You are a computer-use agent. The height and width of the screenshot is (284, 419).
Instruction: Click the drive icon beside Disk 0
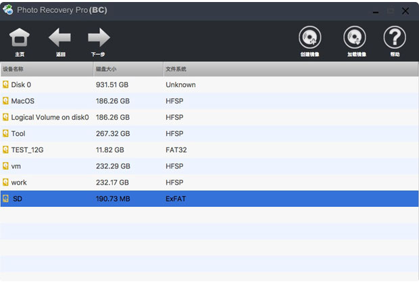tap(5, 85)
